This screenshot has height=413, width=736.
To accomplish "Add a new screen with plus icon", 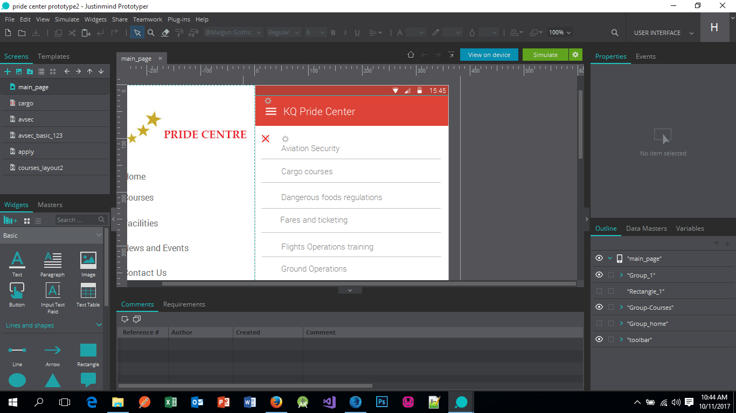I will 8,72.
